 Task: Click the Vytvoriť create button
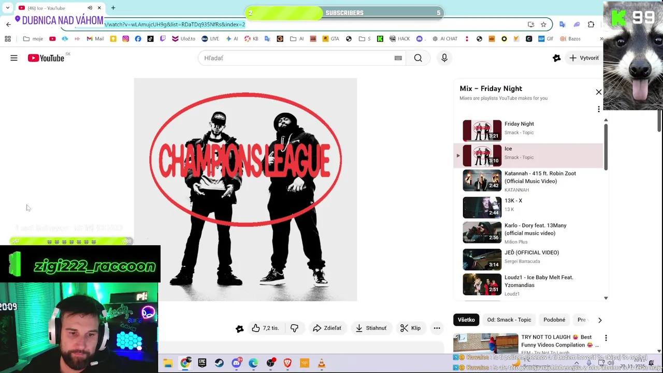pos(584,58)
